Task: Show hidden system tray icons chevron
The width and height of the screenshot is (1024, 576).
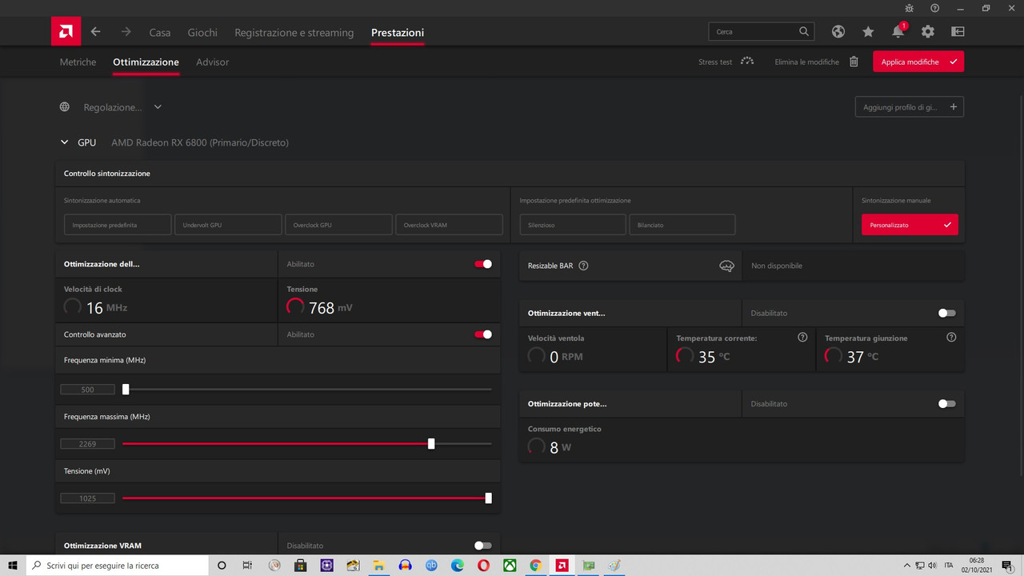Action: (906, 566)
